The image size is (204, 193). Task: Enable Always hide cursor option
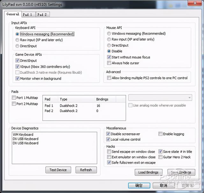(109, 63)
